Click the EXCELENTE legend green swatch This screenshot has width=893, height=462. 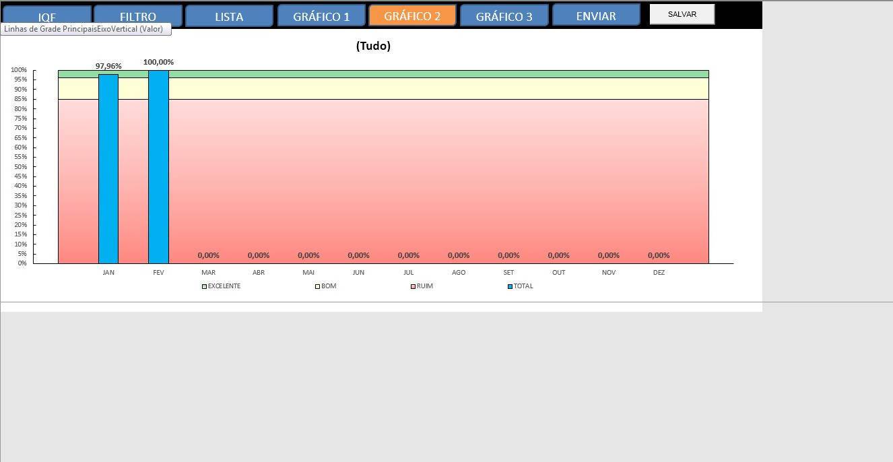click(x=204, y=286)
